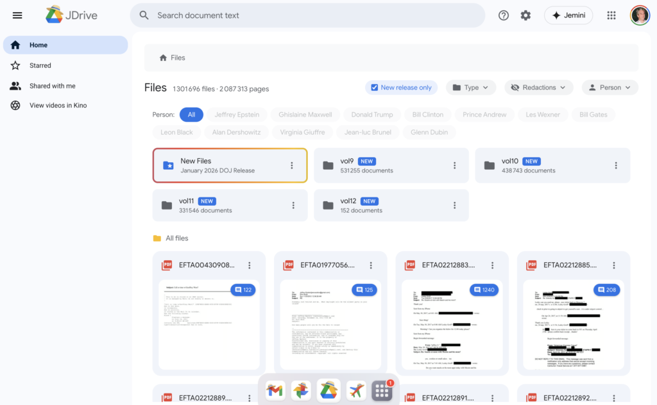Click more options for EFTA00430908 file

pyautogui.click(x=250, y=265)
